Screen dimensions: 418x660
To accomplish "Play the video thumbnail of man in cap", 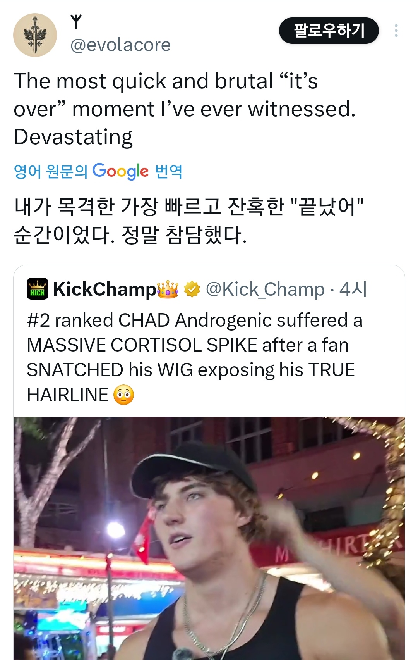I will click(x=209, y=538).
